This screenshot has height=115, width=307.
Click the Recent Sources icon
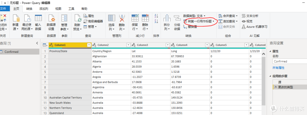27,18
